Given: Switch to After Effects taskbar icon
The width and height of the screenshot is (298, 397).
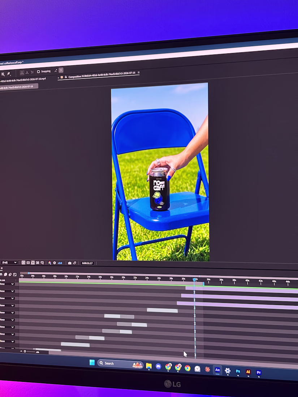Looking at the screenshot, I should tap(217, 370).
